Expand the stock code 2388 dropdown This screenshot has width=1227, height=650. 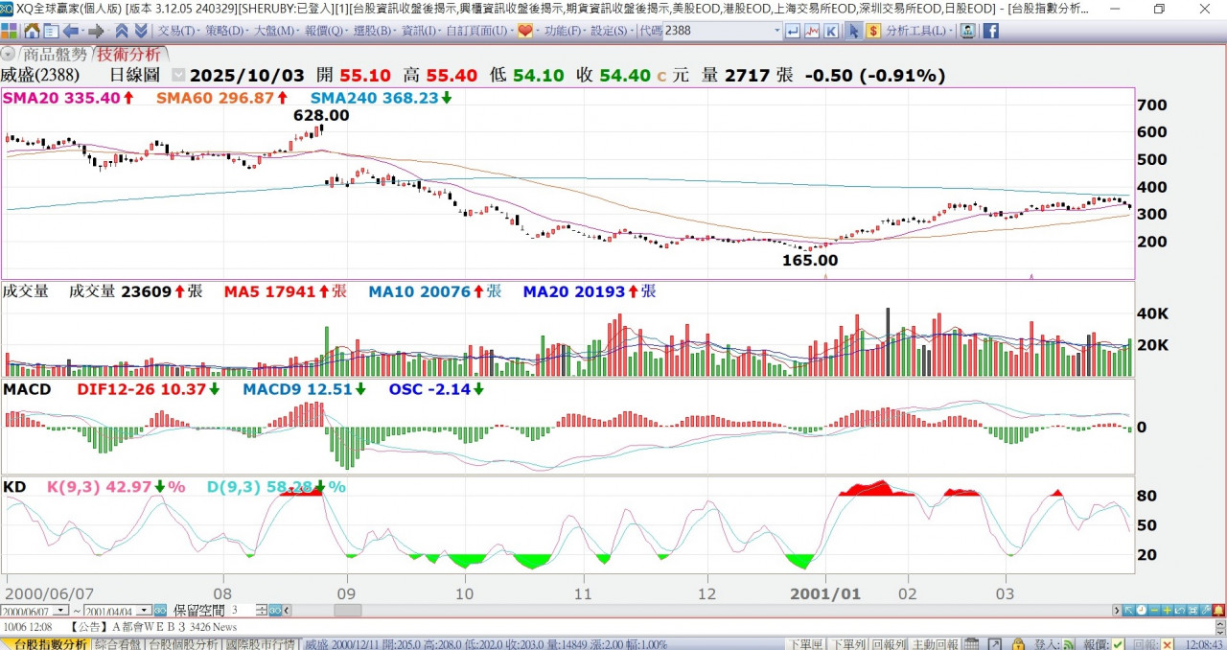point(776,31)
